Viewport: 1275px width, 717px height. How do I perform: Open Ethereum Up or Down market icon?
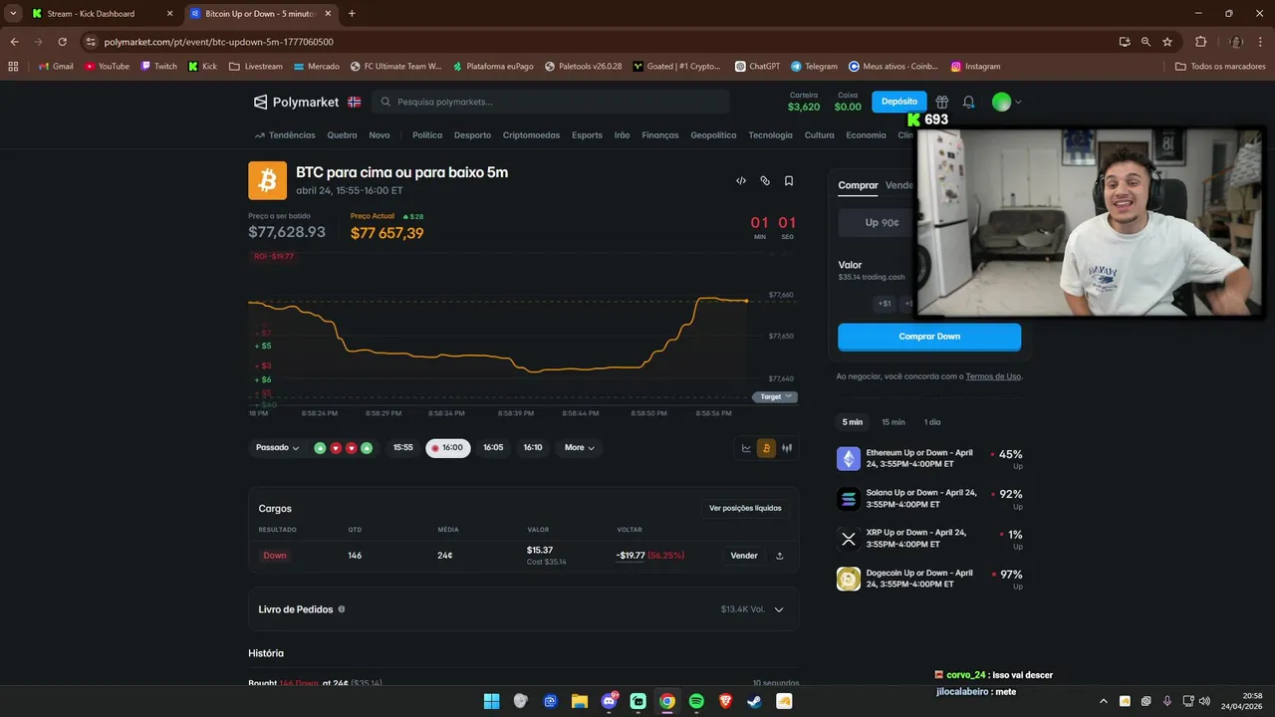click(x=849, y=459)
